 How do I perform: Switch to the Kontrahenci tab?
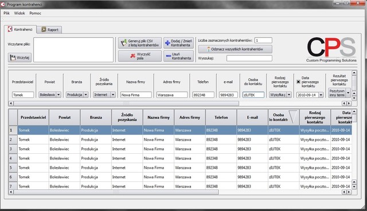(x=21, y=29)
